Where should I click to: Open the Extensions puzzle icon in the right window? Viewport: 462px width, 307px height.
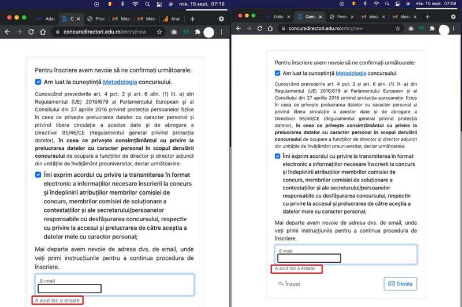pyautogui.click(x=431, y=28)
